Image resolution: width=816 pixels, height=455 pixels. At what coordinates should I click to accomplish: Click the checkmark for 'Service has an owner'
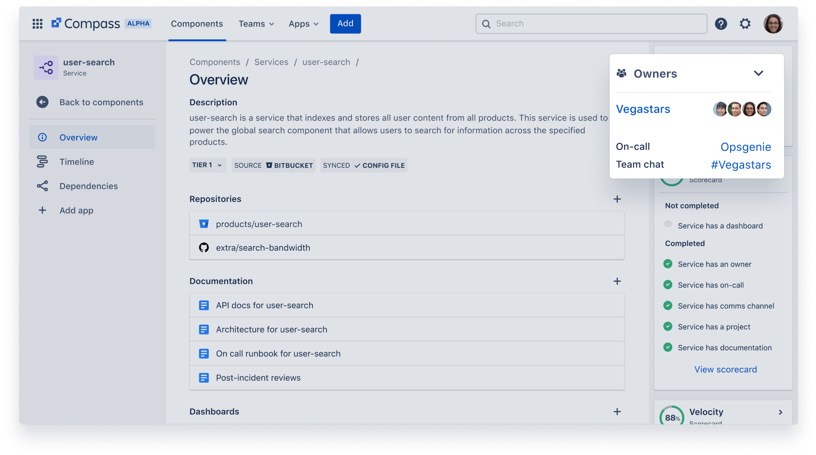click(x=667, y=264)
